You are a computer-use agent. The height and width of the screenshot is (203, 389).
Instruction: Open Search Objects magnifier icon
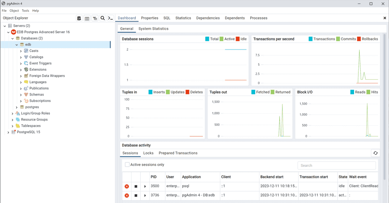point(103,18)
